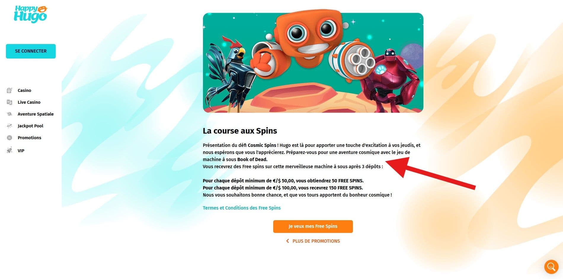Screen dimensions: 563x279
Task: Click the Live Casino cards icon
Action: point(9,102)
